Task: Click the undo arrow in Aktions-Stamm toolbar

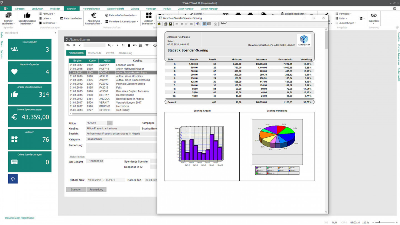Action: coord(135,45)
